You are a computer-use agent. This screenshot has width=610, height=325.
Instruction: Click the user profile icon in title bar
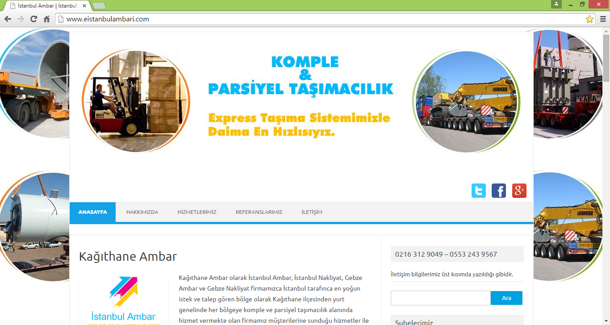tap(556, 4)
